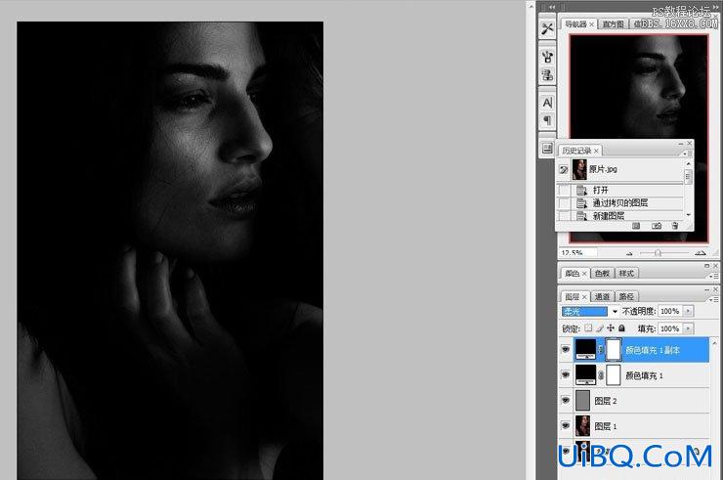Viewport: 723px width, 480px height.
Task: Open the Character panel icon
Action: tap(547, 103)
